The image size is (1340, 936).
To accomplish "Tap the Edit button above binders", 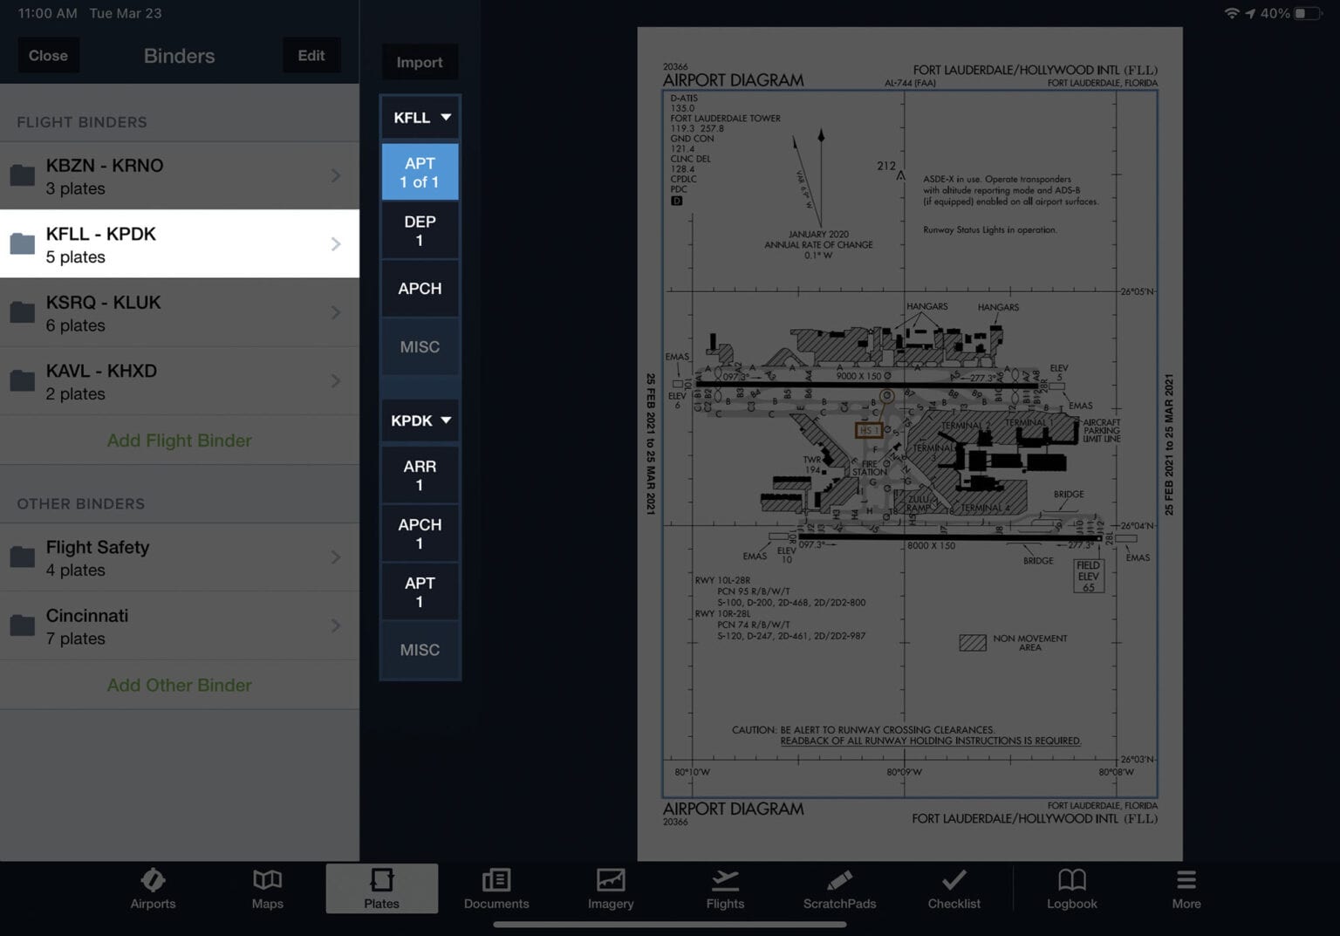I will pyautogui.click(x=311, y=55).
